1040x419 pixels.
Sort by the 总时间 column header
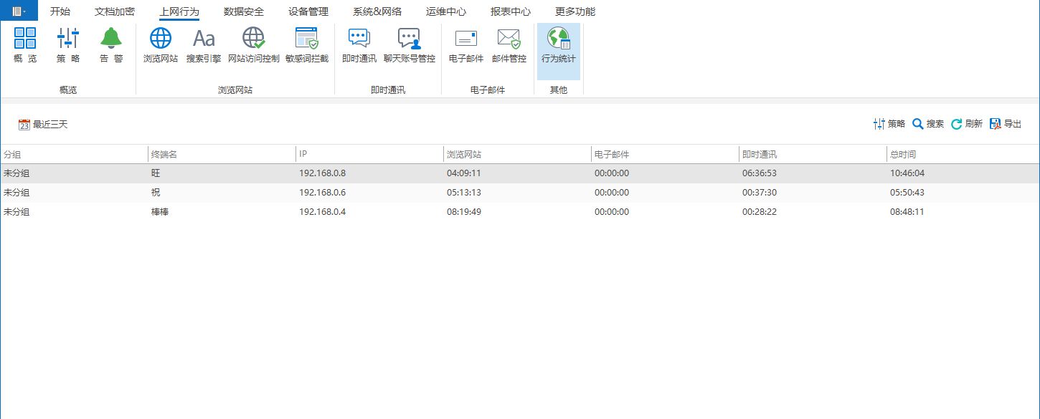[x=963, y=154]
